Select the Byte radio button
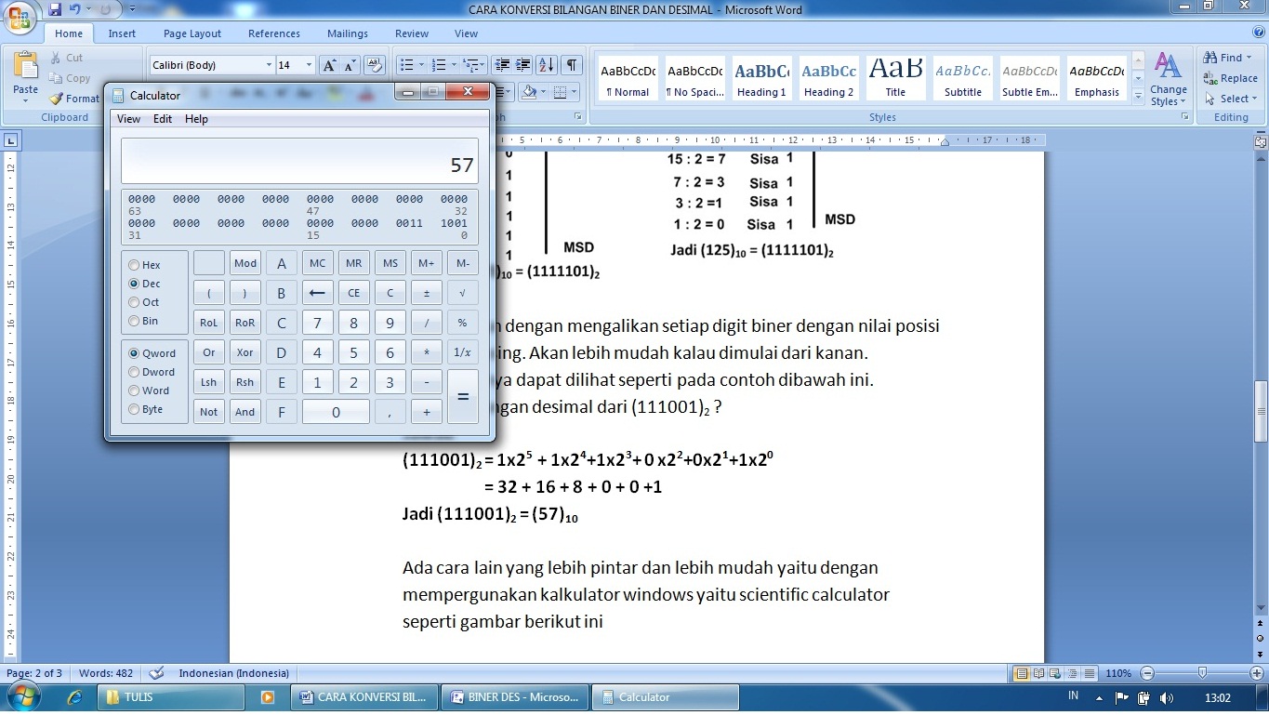1269x715 pixels. tap(134, 409)
